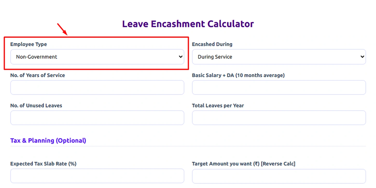The height and width of the screenshot is (188, 376).
Task: Click the Total Leaves per Year input
Action: pyautogui.click(x=279, y=118)
